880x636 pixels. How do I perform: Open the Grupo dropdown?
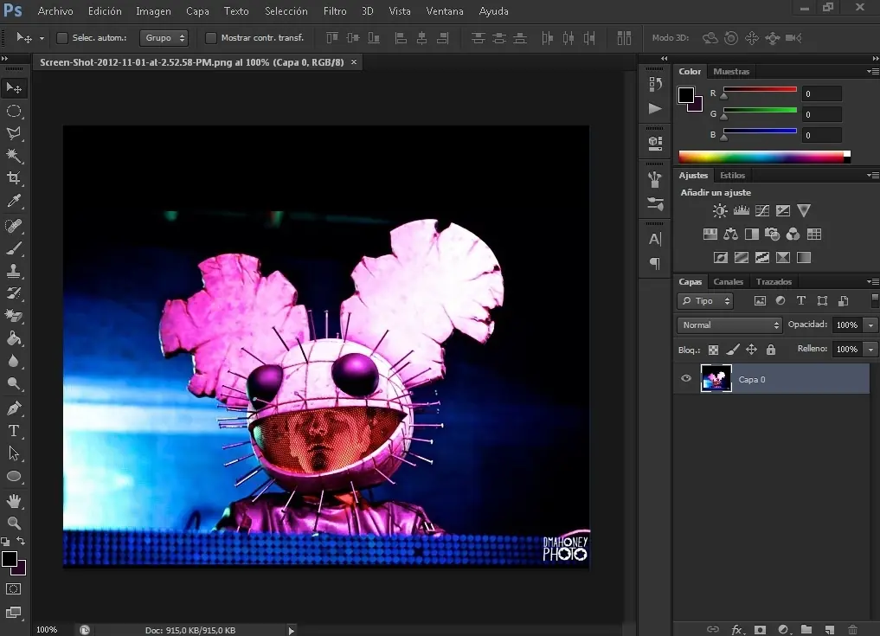pos(164,37)
